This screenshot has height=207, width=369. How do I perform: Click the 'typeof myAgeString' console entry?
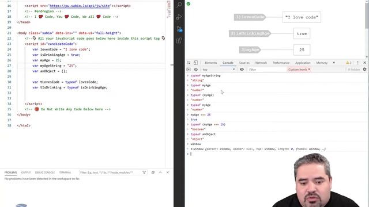click(205, 75)
